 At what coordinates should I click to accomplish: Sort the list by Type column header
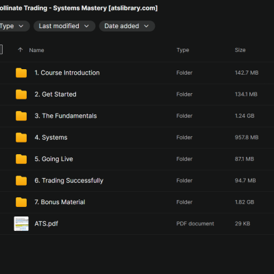click(183, 50)
